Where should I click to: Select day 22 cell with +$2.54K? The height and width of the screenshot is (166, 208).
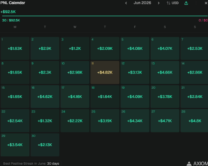[15, 121]
